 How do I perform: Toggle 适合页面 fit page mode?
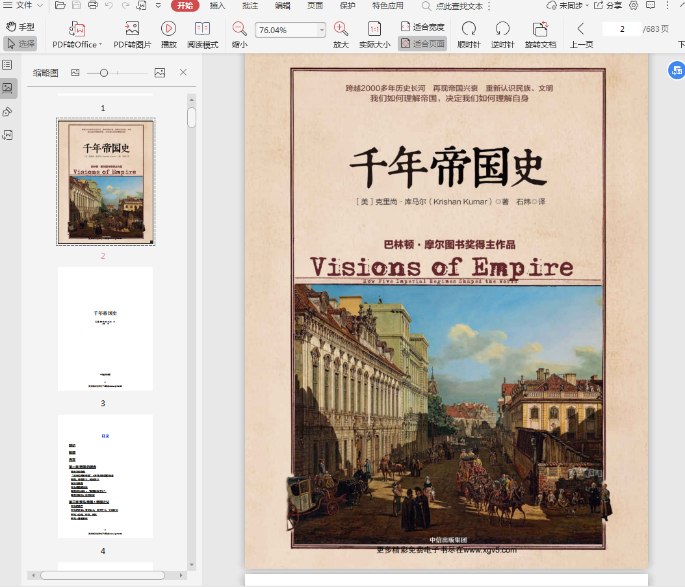422,44
